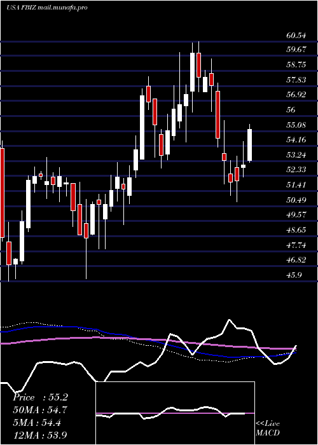The image size is (318, 445).
Task: Click the 50.49 price label
Action: click(296, 200)
